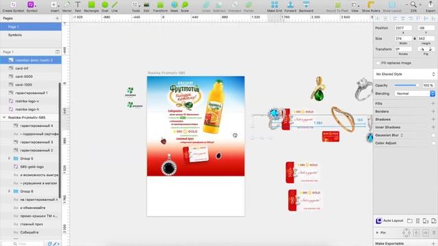
Task: Expand the Group 6 layer
Action: (9, 191)
